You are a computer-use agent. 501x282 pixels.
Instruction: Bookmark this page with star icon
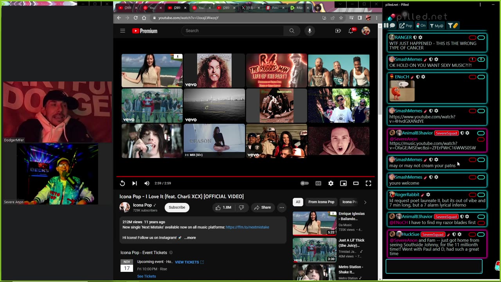[341, 18]
